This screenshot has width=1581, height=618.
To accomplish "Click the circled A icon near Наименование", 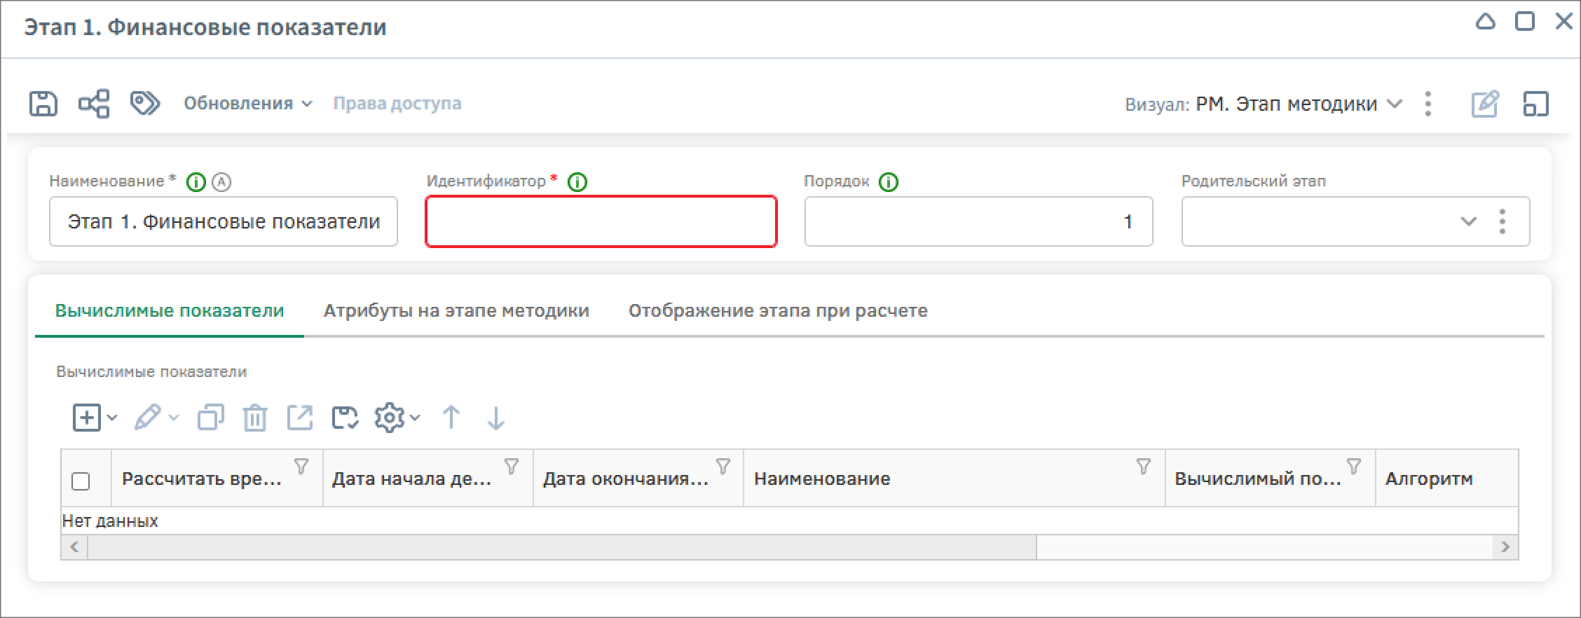I will pos(221,182).
